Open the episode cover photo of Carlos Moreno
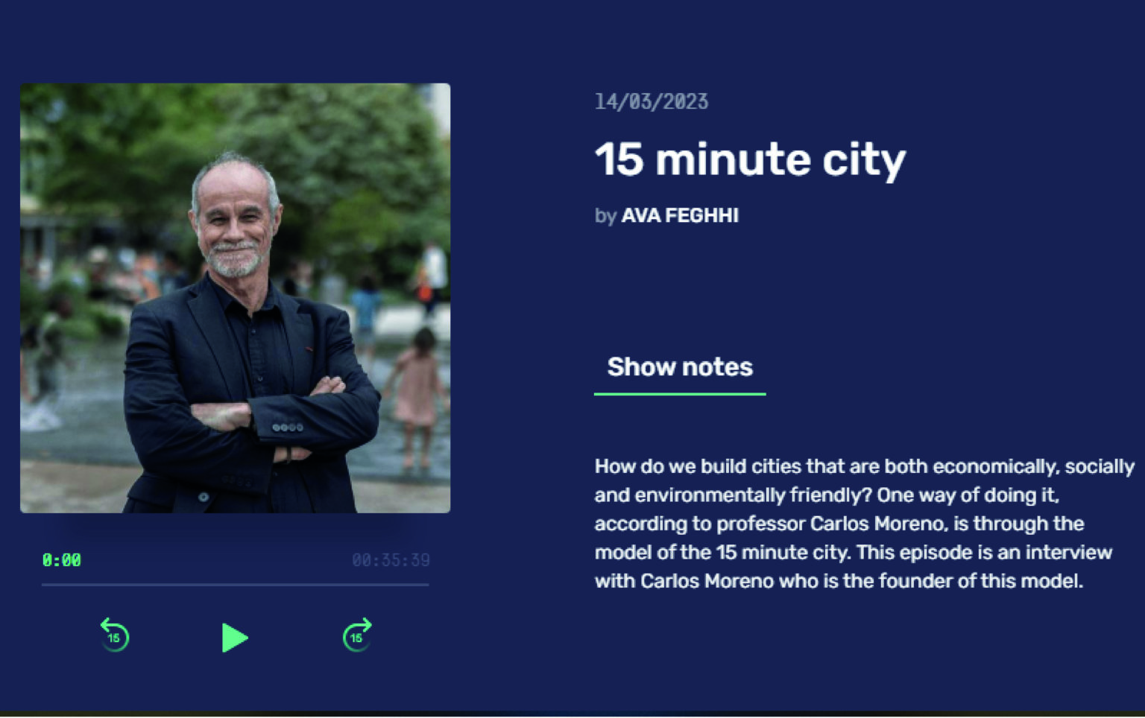1145x718 pixels. (235, 298)
